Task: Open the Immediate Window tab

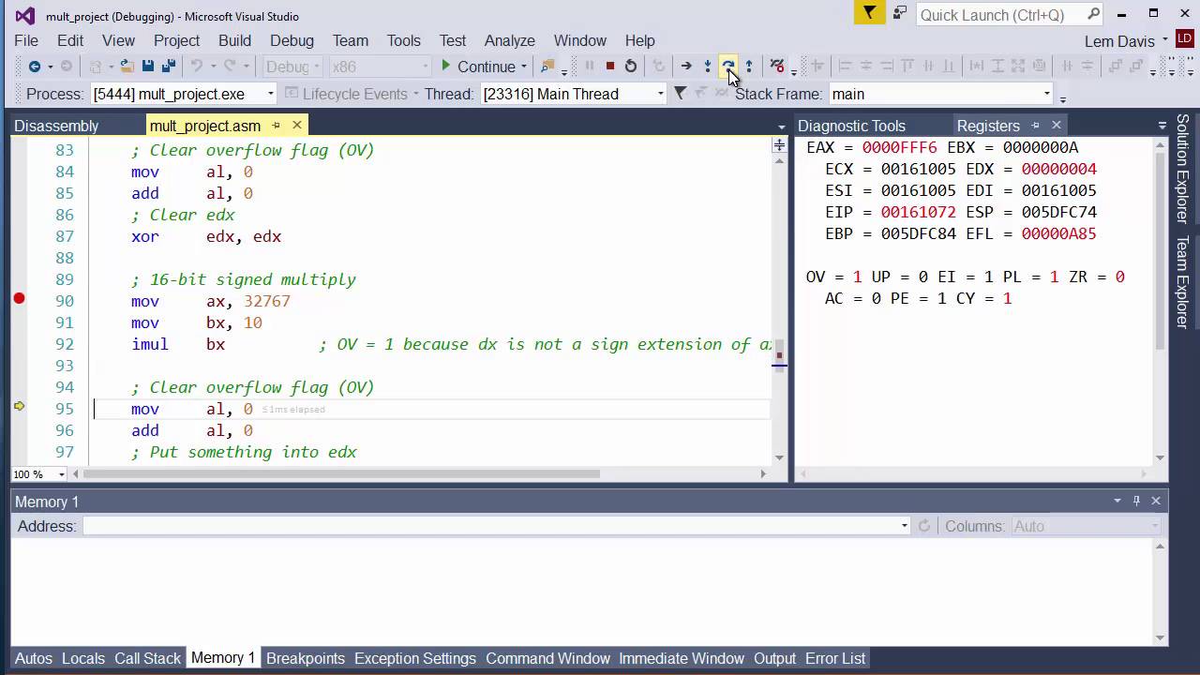Action: click(682, 658)
